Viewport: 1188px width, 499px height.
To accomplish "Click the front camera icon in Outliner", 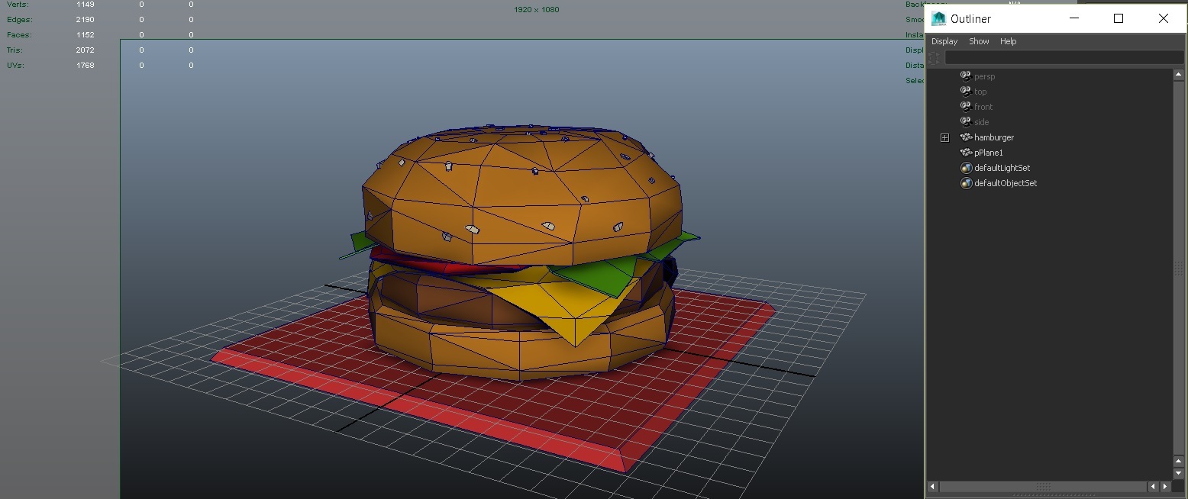I will click(966, 107).
